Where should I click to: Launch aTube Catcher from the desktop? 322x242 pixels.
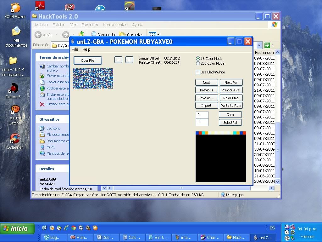15,115
